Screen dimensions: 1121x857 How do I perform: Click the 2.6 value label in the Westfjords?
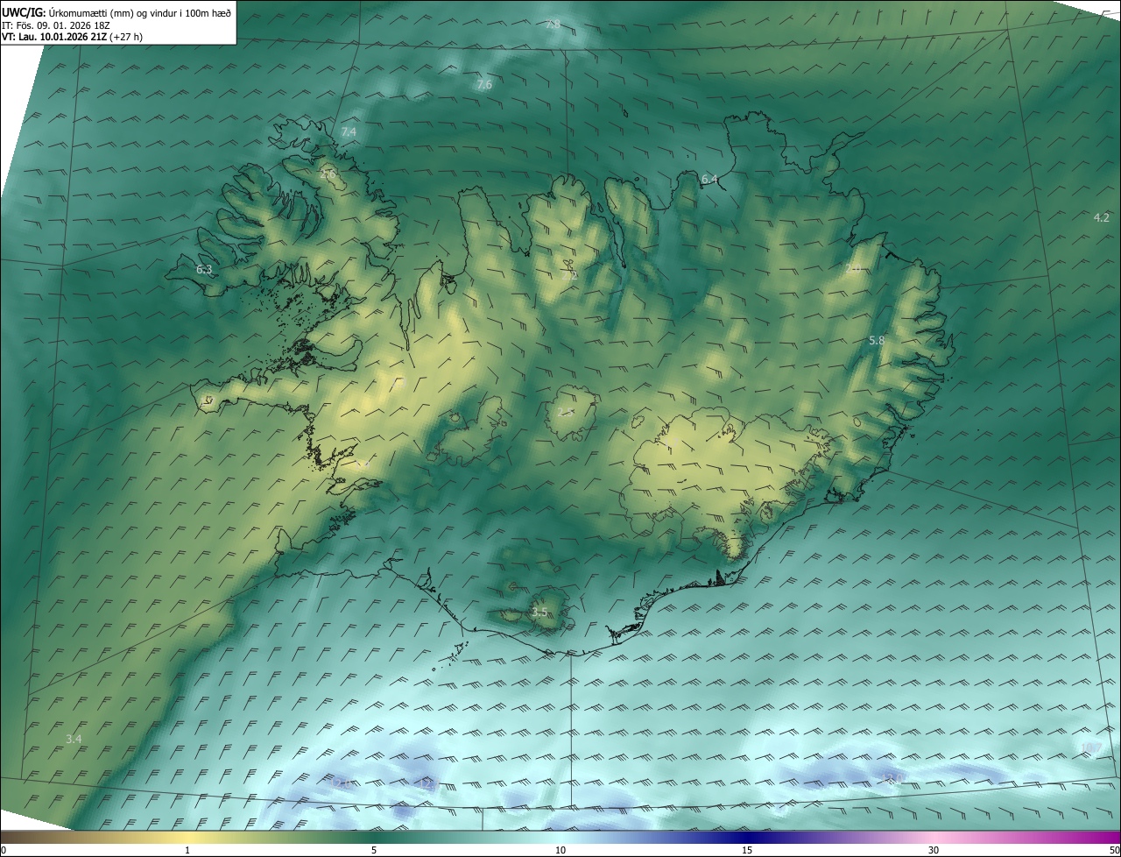tap(328, 174)
